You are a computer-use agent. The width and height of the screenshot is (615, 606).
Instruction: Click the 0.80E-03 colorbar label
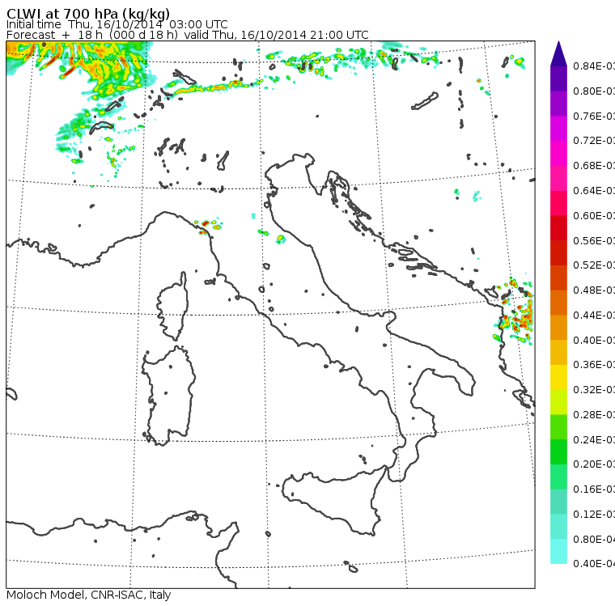click(x=594, y=91)
